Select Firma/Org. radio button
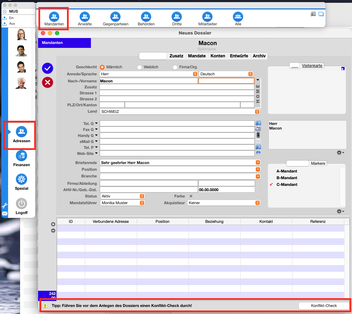This screenshot has height=314, width=352. point(175,67)
